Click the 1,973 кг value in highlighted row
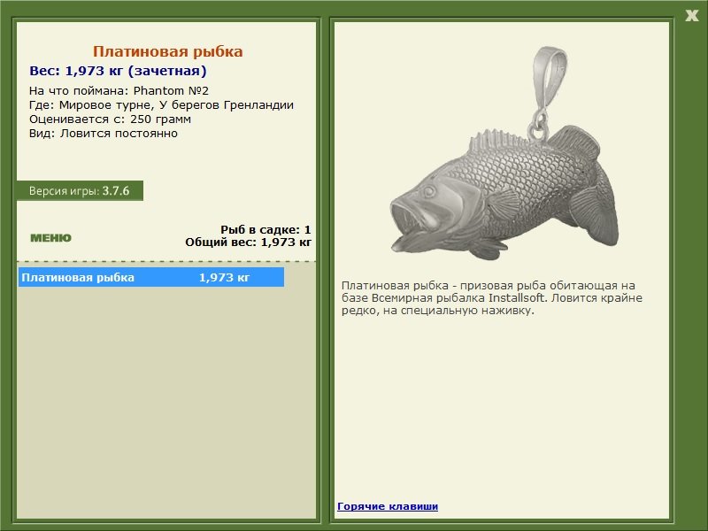This screenshot has height=531, width=708. [x=224, y=277]
